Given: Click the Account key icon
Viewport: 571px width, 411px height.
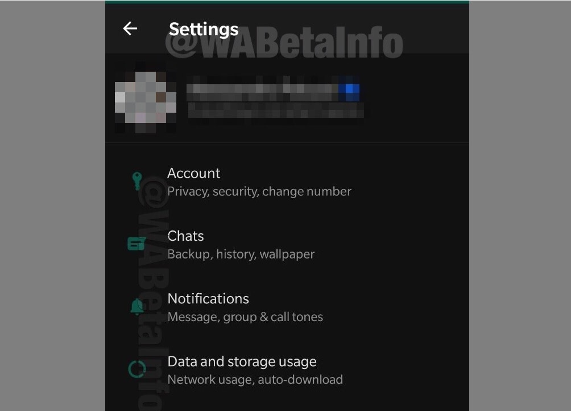Looking at the screenshot, I should click(137, 181).
